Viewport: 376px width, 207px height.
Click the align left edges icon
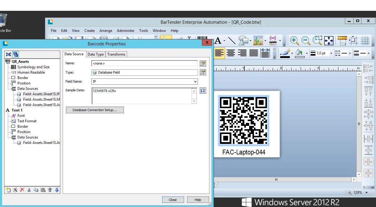pyautogui.click(x=368, y=68)
